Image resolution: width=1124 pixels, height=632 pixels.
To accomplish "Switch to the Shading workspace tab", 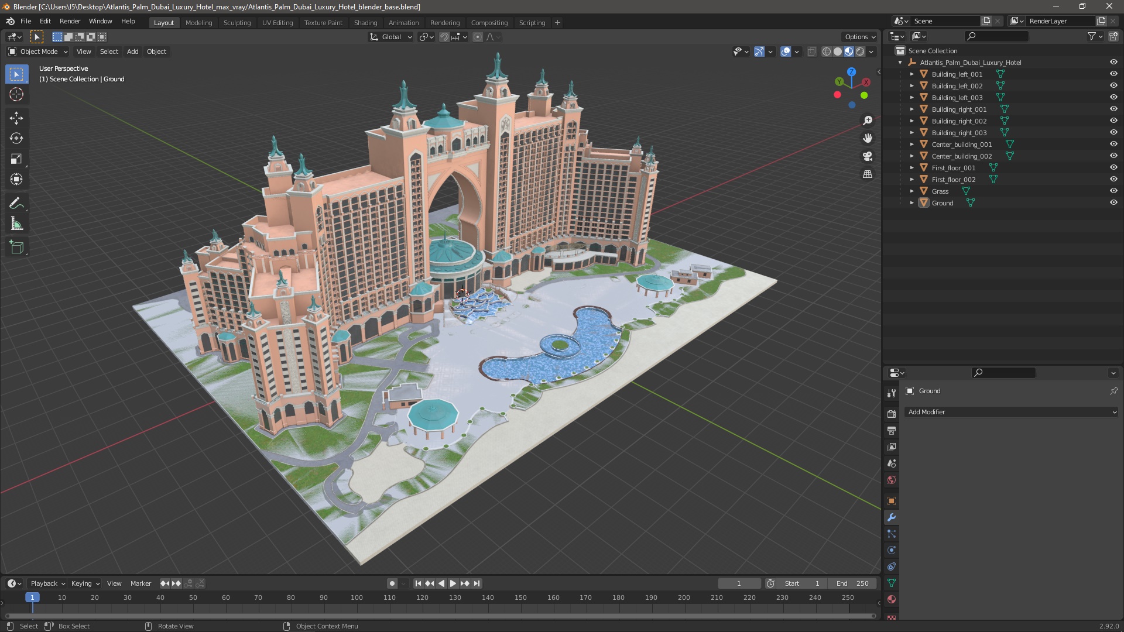I will 365,23.
